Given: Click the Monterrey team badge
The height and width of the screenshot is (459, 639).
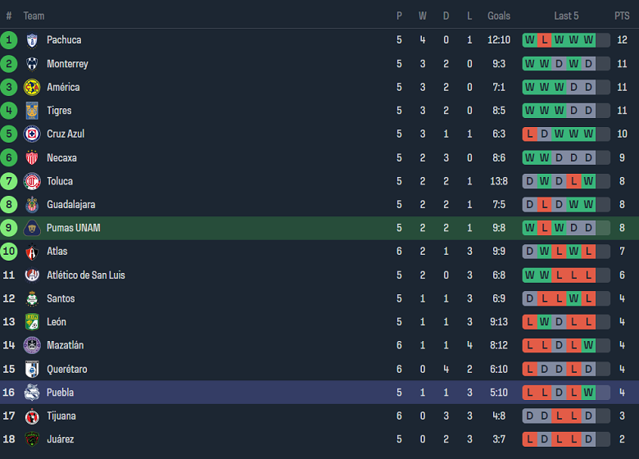Looking at the screenshot, I should [32, 64].
